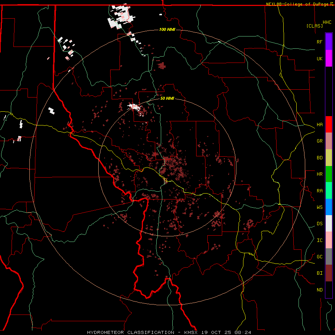
Task: Click the dark red BI swatch
Action: pyautogui.click(x=329, y=273)
